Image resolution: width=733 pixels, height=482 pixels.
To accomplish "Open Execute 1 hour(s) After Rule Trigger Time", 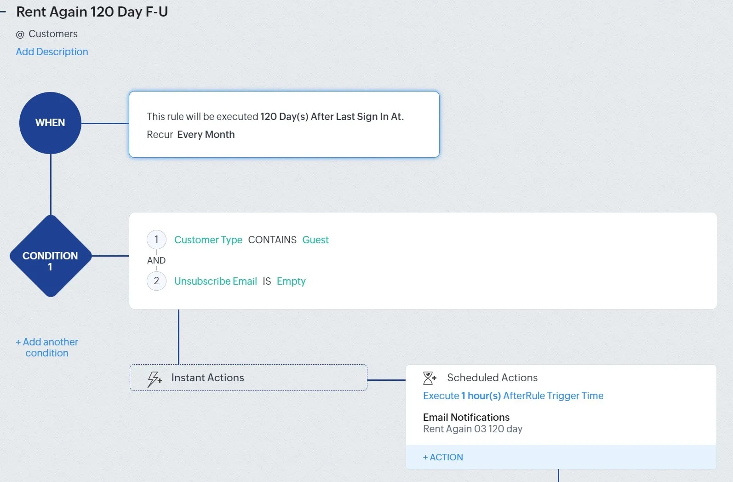I will (513, 396).
